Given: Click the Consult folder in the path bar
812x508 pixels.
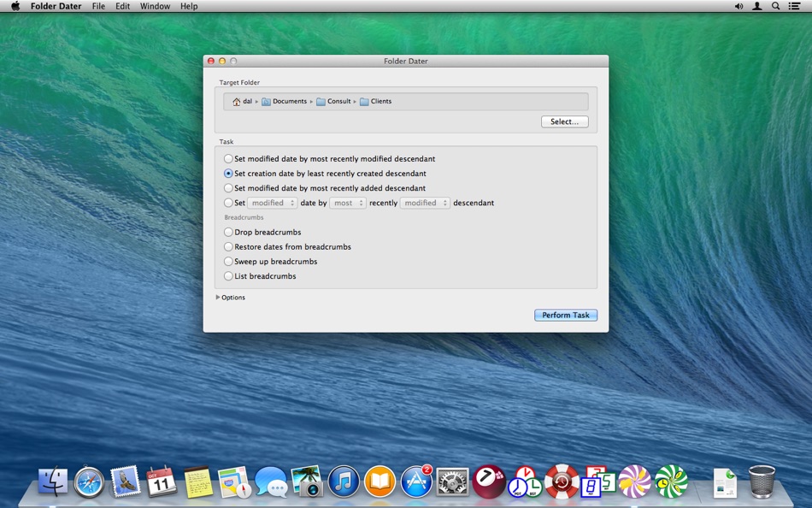Looking at the screenshot, I should (333, 101).
